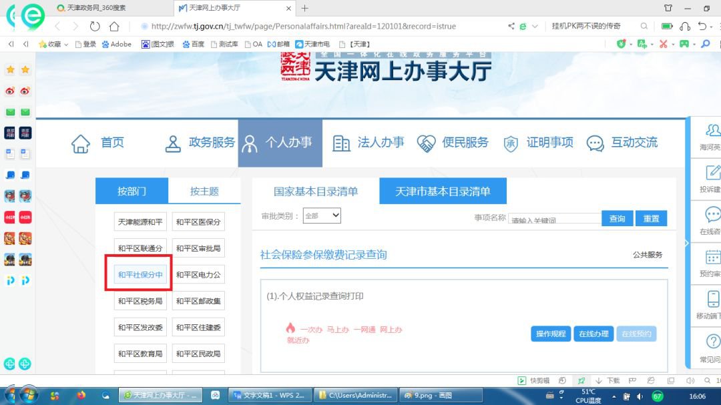The height and width of the screenshot is (405, 721).
Task: Go to 首页 home navigation item
Action: point(97,143)
